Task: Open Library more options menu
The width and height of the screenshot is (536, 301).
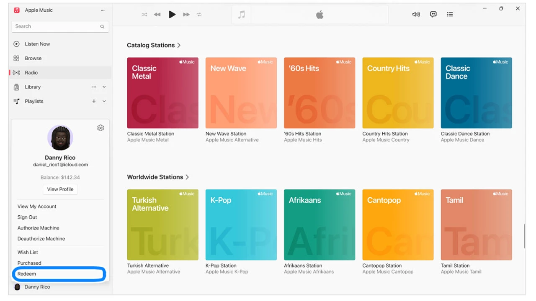Action: tap(94, 87)
